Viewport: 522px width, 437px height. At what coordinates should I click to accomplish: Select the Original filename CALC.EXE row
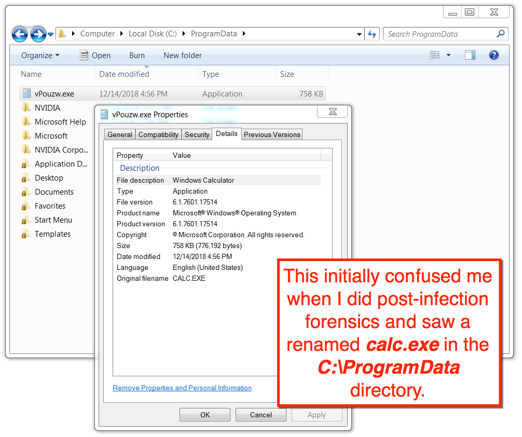coord(197,279)
